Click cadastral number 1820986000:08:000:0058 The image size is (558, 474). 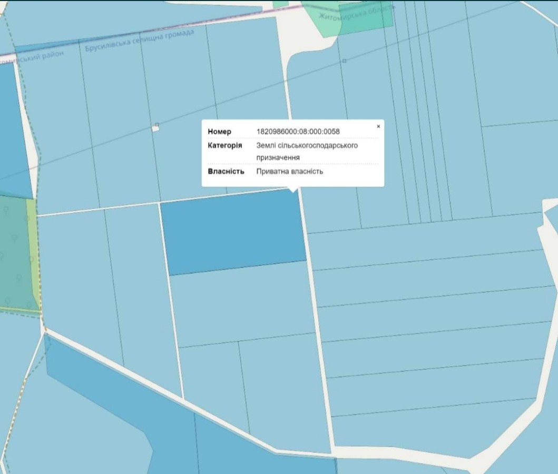point(298,132)
